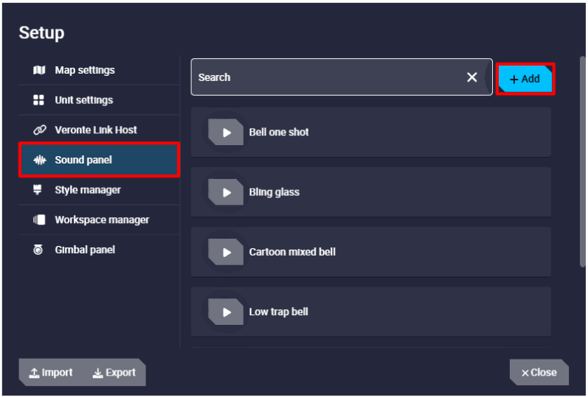Play the Bell one shot sound
588x397 pixels.
(x=226, y=133)
